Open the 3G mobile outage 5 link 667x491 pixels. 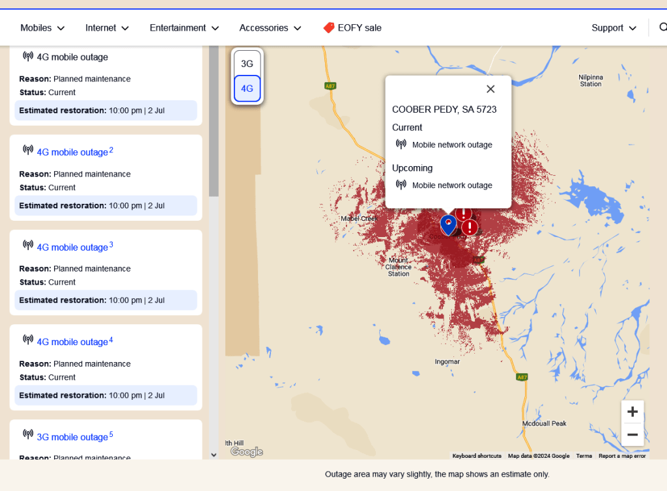pos(72,437)
